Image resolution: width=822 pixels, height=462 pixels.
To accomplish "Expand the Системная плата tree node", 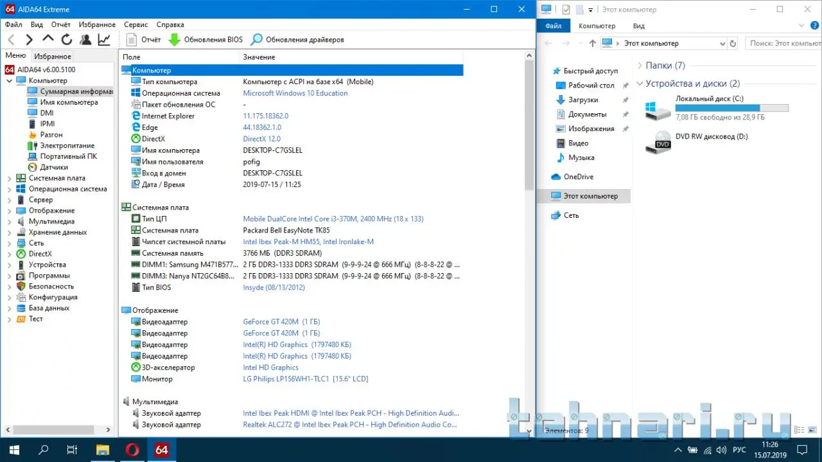I will 9,179.
